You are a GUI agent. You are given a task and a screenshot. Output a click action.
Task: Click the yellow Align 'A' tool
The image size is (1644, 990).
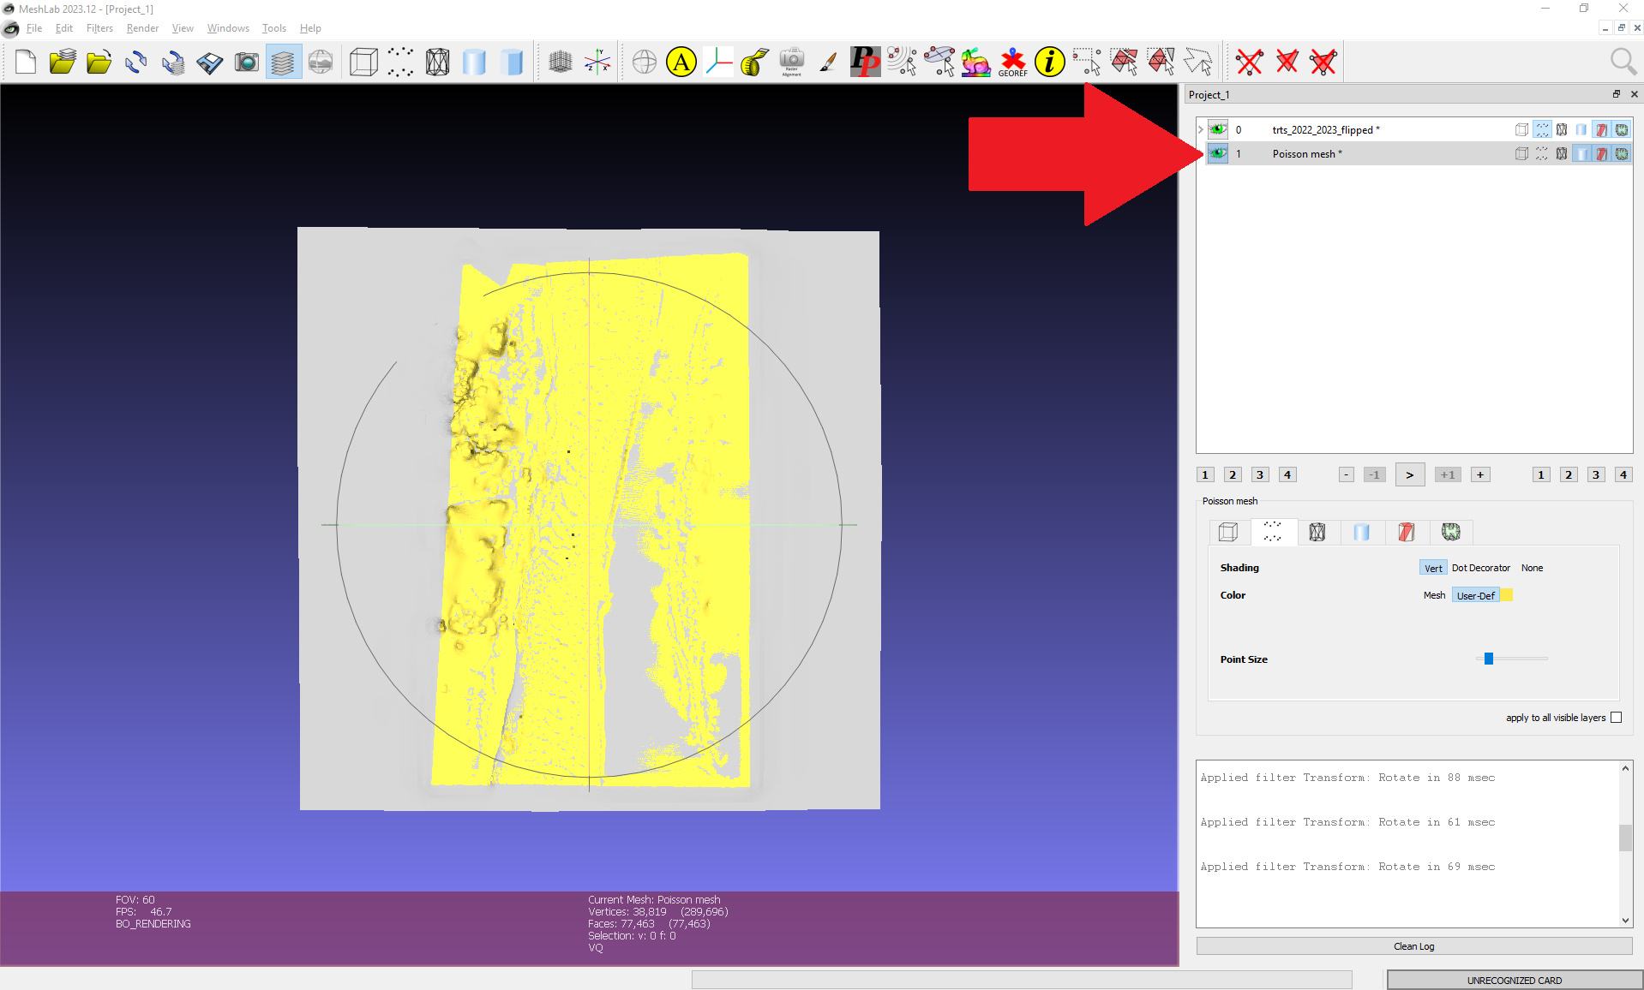681,62
